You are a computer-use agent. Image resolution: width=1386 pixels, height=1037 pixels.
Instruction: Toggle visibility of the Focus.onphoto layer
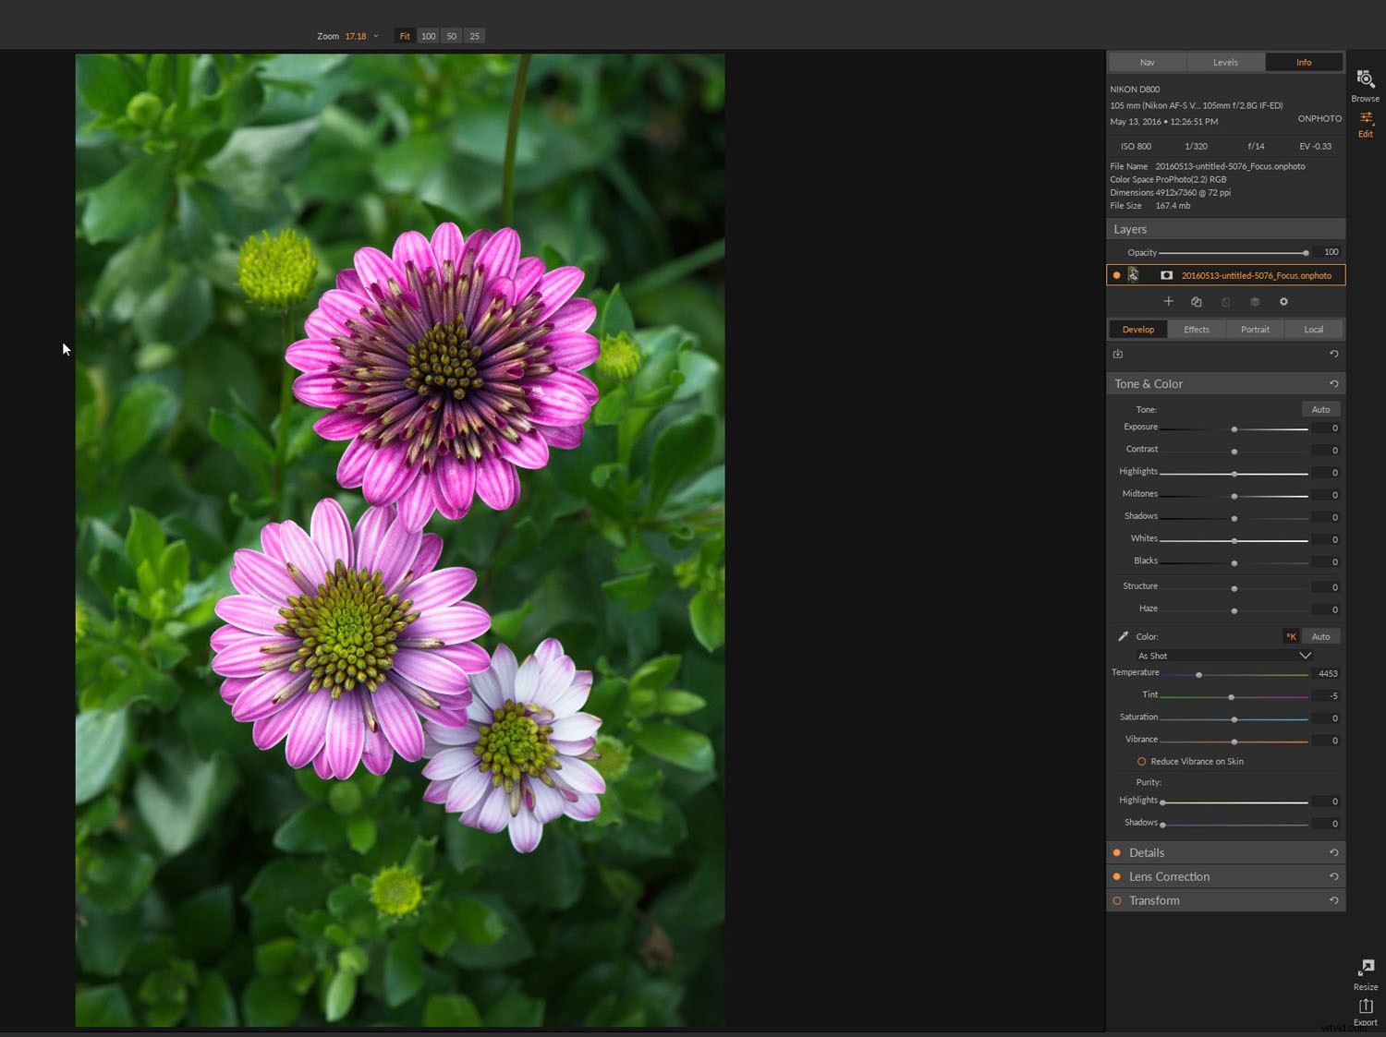1116,274
